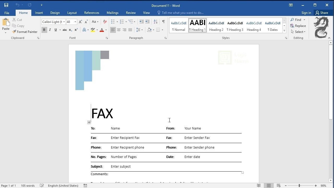334x188 pixels.
Task: Click Share button
Action: pos(321,13)
